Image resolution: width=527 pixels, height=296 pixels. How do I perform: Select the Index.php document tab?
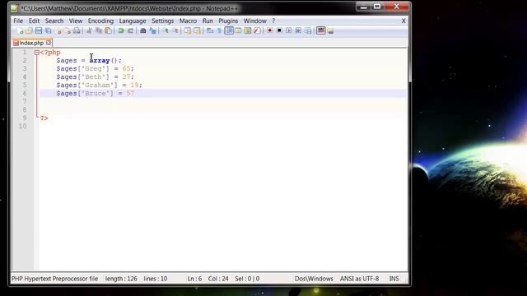click(31, 43)
